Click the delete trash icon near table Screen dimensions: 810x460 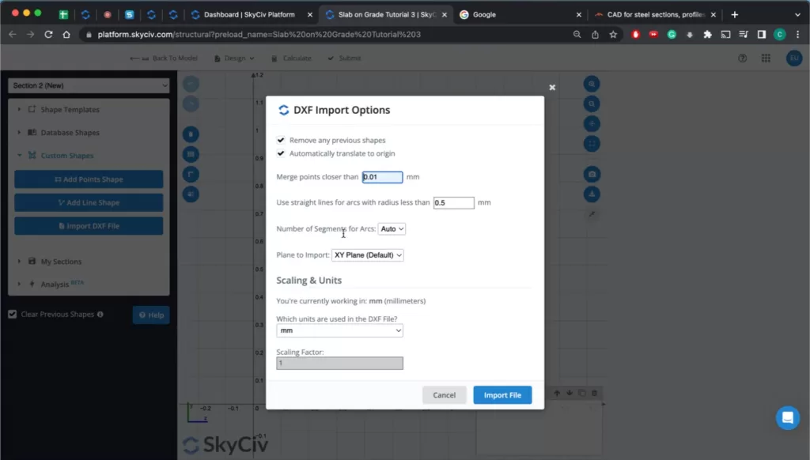(595, 393)
